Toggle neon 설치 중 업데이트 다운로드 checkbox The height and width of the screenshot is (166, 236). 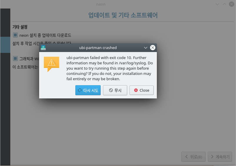tap(15, 35)
